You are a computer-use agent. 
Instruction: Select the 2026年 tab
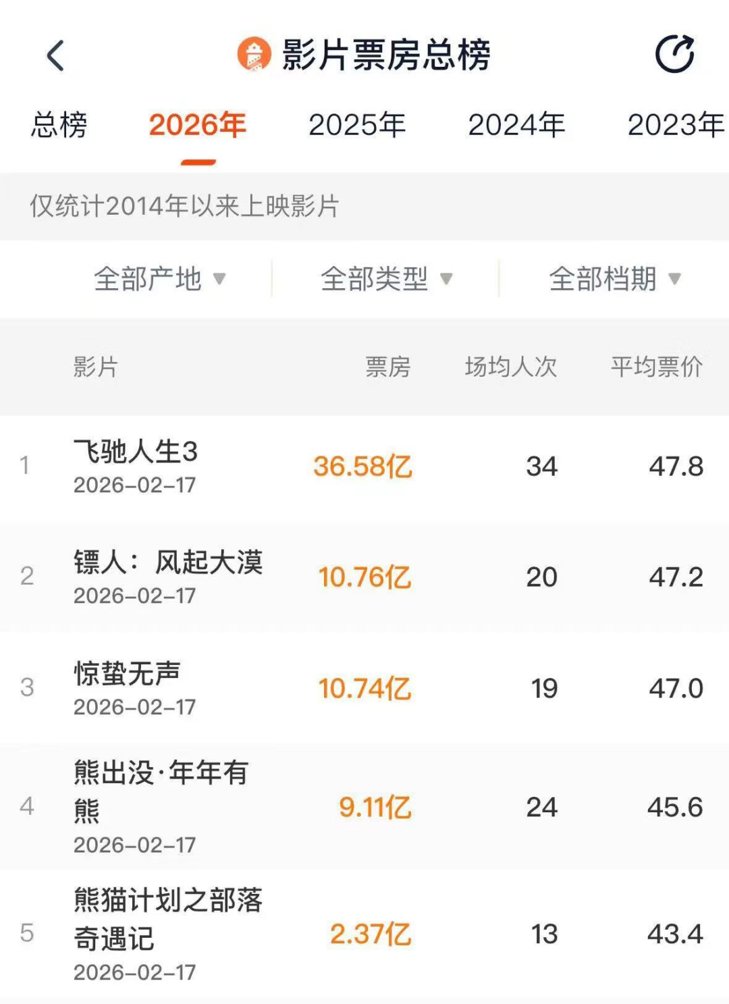(x=197, y=125)
